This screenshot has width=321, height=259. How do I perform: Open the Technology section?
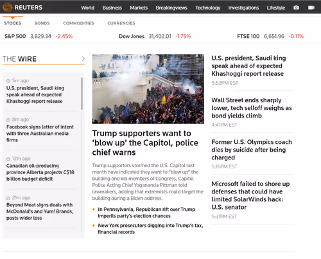point(208,8)
